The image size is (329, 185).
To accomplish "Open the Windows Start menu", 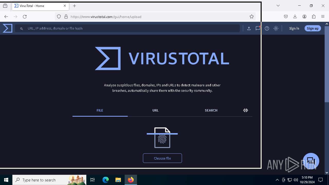I will point(6,180).
